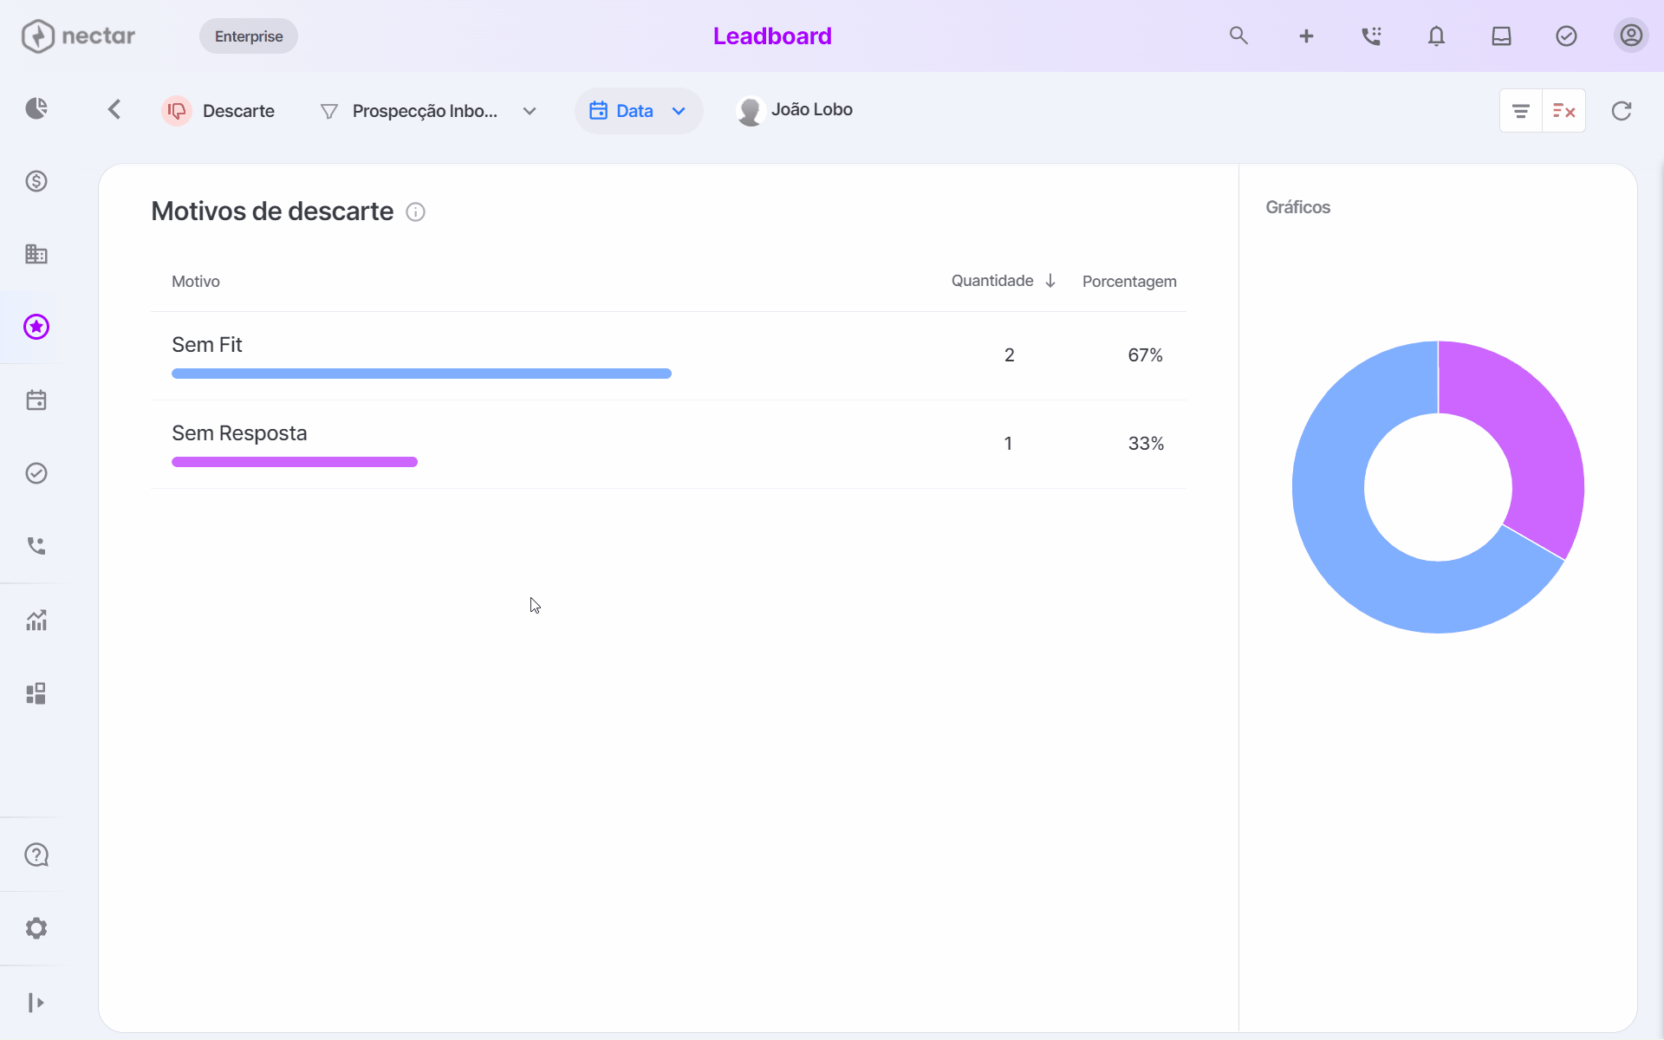Click the plus add-new icon
Screen dimensions: 1664x1040
(x=1306, y=36)
